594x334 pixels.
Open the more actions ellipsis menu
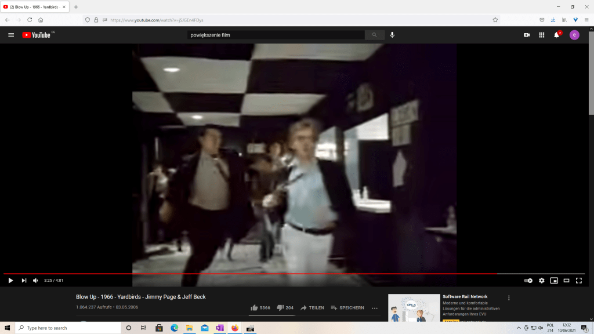click(x=375, y=308)
